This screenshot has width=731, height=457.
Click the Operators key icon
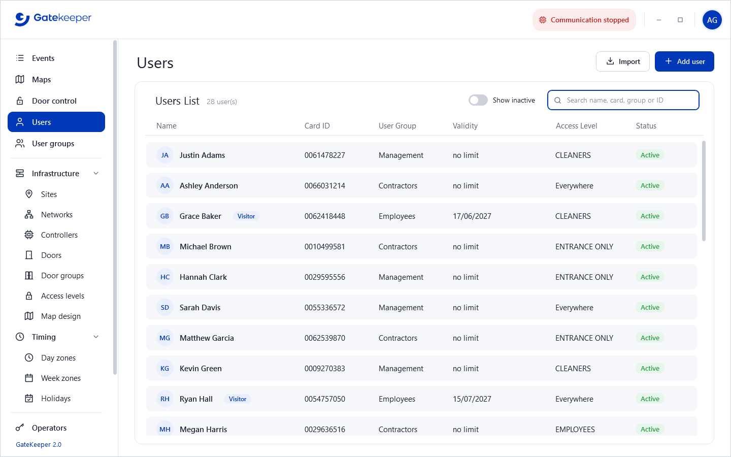point(20,428)
